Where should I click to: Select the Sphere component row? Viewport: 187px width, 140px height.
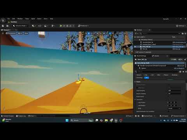[x=143, y=68]
